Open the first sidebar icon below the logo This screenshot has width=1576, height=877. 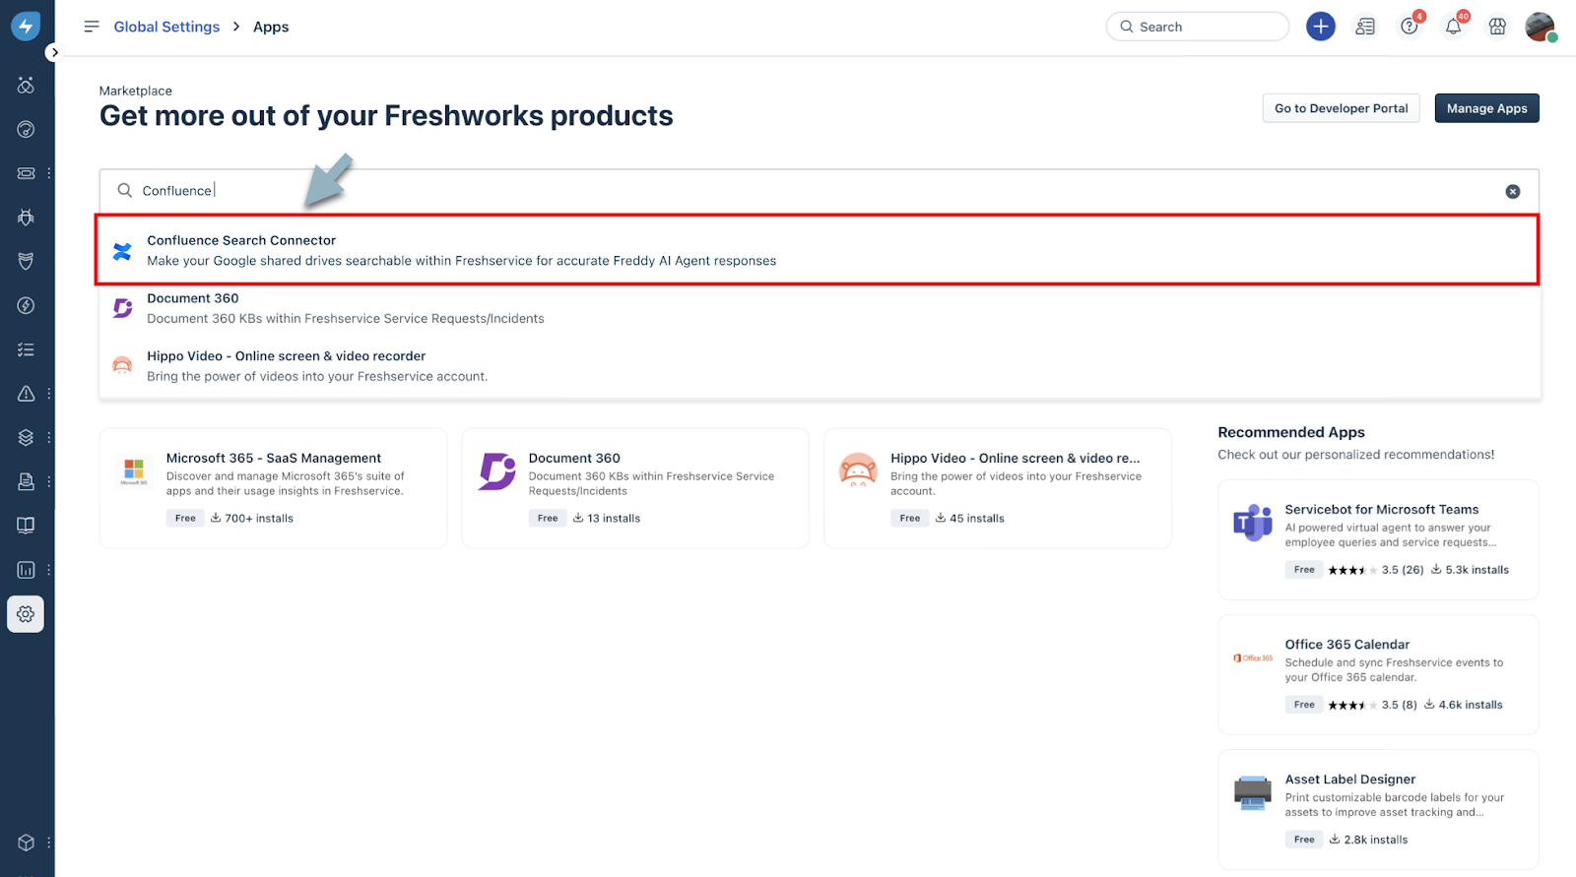pyautogui.click(x=26, y=85)
